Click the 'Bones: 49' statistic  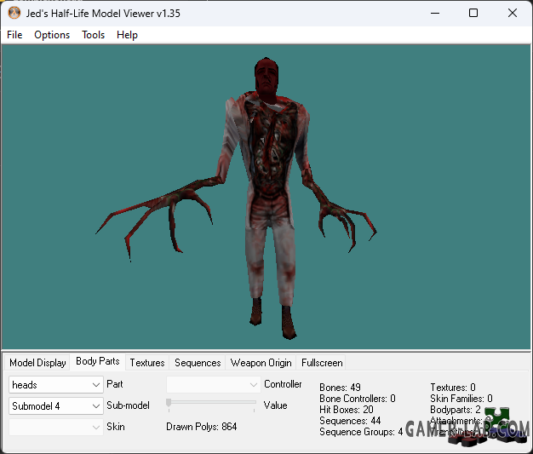(x=340, y=388)
